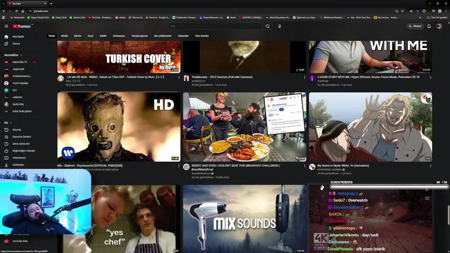Image resolution: width=450 pixels, height=253 pixels.
Task: Open MARIMOMO MORIMO channel name link
Action: 329,170
